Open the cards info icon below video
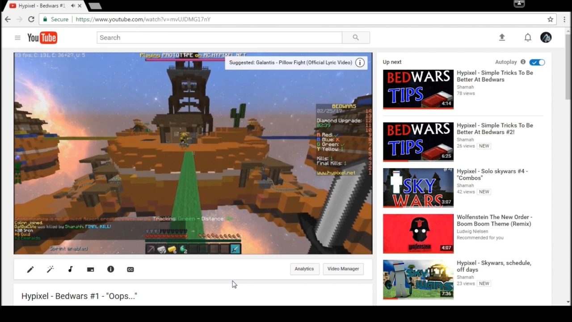The width and height of the screenshot is (572, 322). (x=110, y=269)
